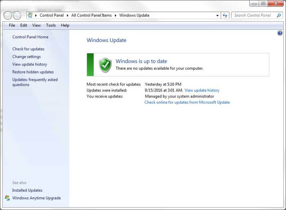Click Restore hidden updates link

click(x=33, y=72)
